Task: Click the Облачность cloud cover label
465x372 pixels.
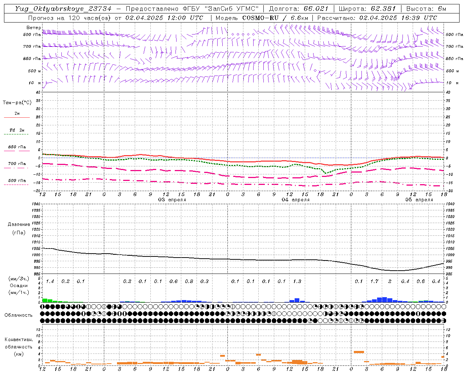Action: pos(19,315)
